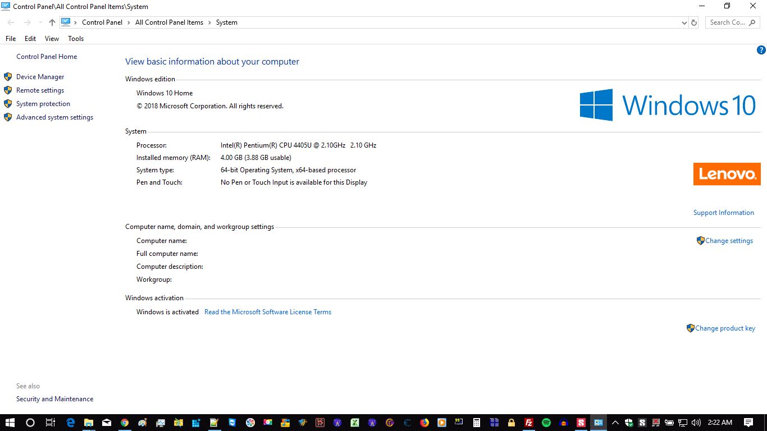Open Advanced system settings link

pyautogui.click(x=54, y=117)
